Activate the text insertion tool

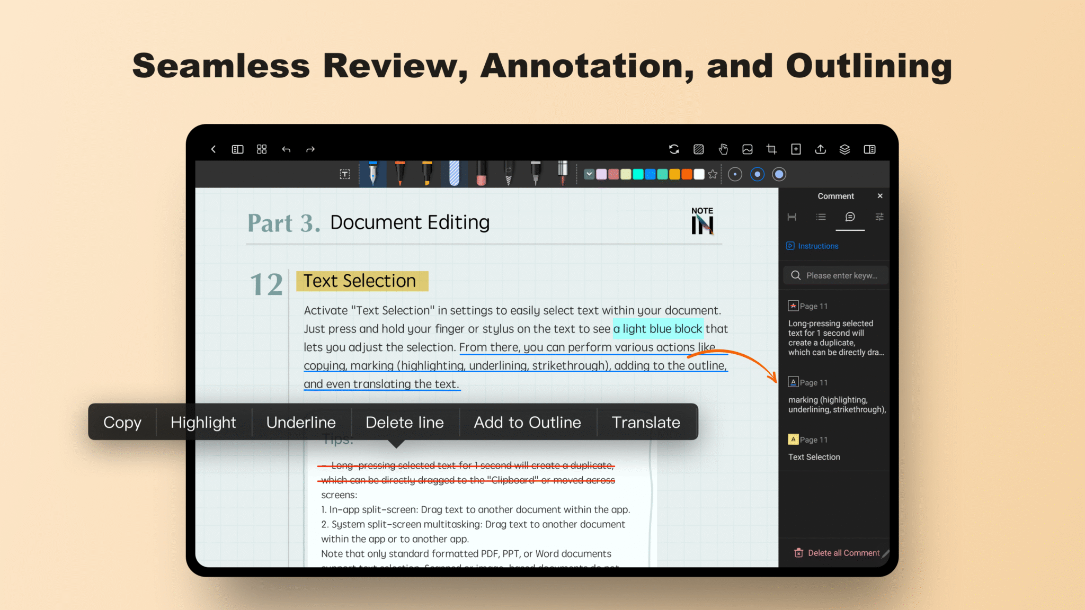pyautogui.click(x=345, y=174)
